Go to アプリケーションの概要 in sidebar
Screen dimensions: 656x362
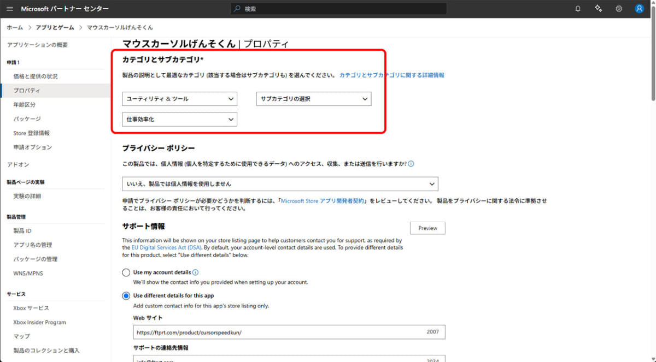pyautogui.click(x=38, y=45)
